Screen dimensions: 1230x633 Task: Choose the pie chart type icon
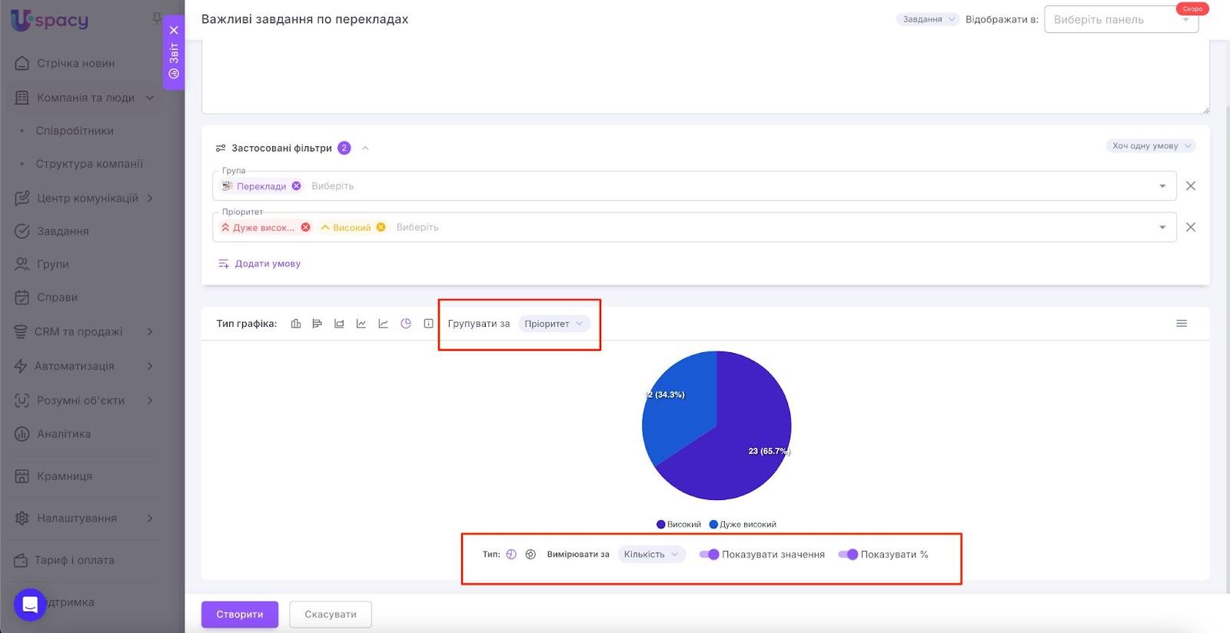(x=406, y=324)
